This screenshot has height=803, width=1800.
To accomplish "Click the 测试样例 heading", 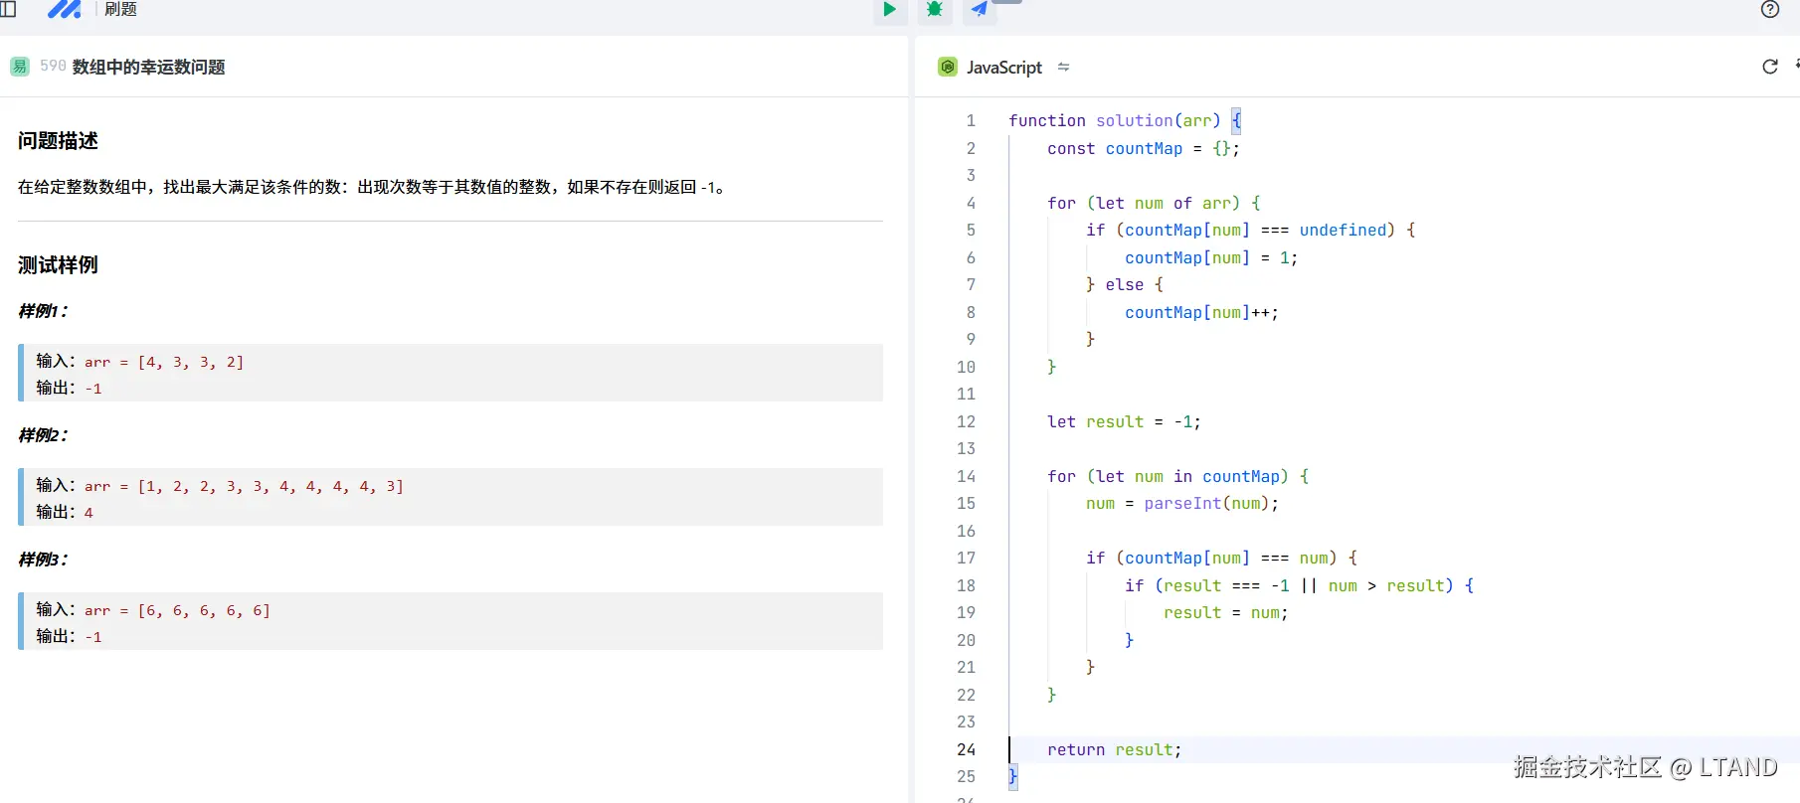I will tap(58, 265).
